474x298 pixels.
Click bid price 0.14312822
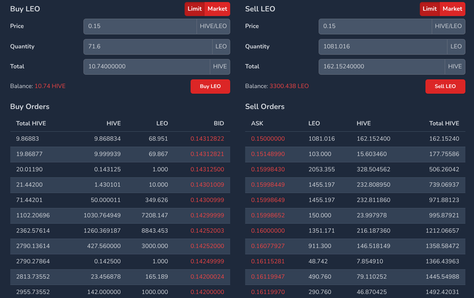(x=207, y=138)
